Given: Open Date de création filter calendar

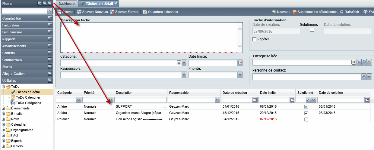Looking at the screenshot, I should point(255,100).
